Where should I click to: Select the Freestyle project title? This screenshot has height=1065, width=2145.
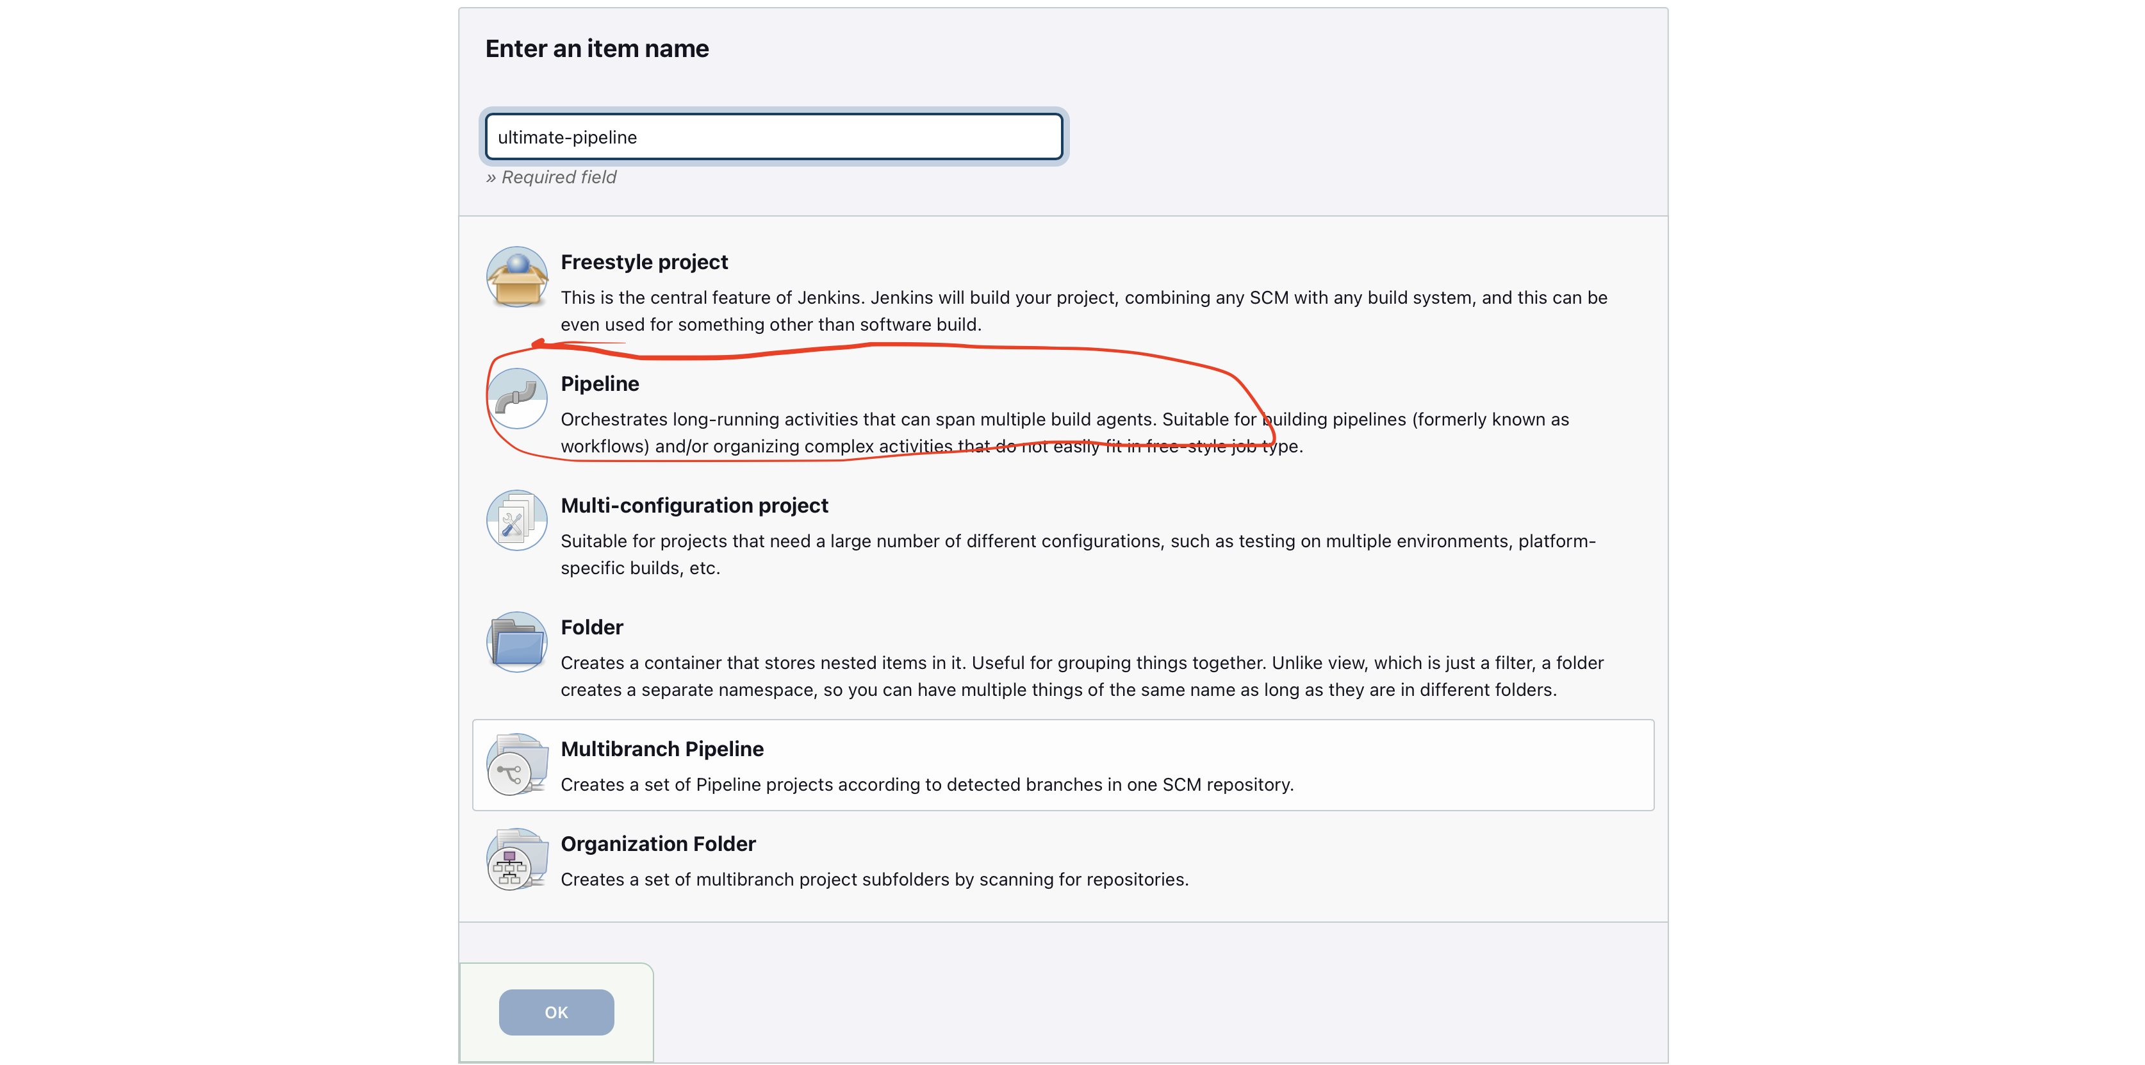645,262
